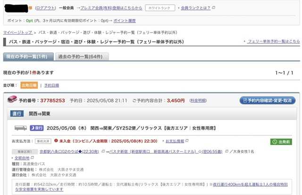Click the 出発前 status badge
This screenshot has width=302, height=195.
point(281,142)
